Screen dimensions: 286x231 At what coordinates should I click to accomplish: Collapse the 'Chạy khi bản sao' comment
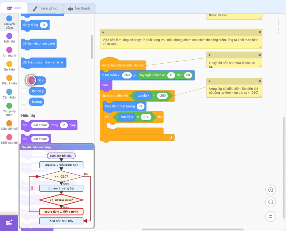coord(210,55)
